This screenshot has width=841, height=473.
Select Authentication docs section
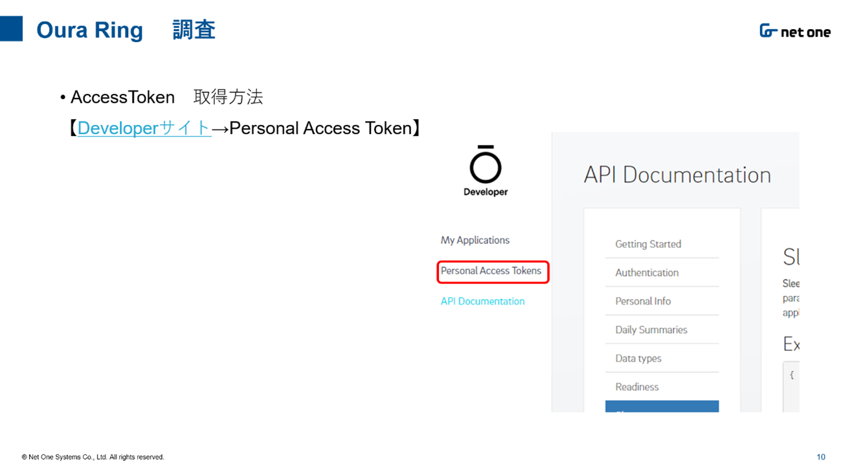point(647,272)
